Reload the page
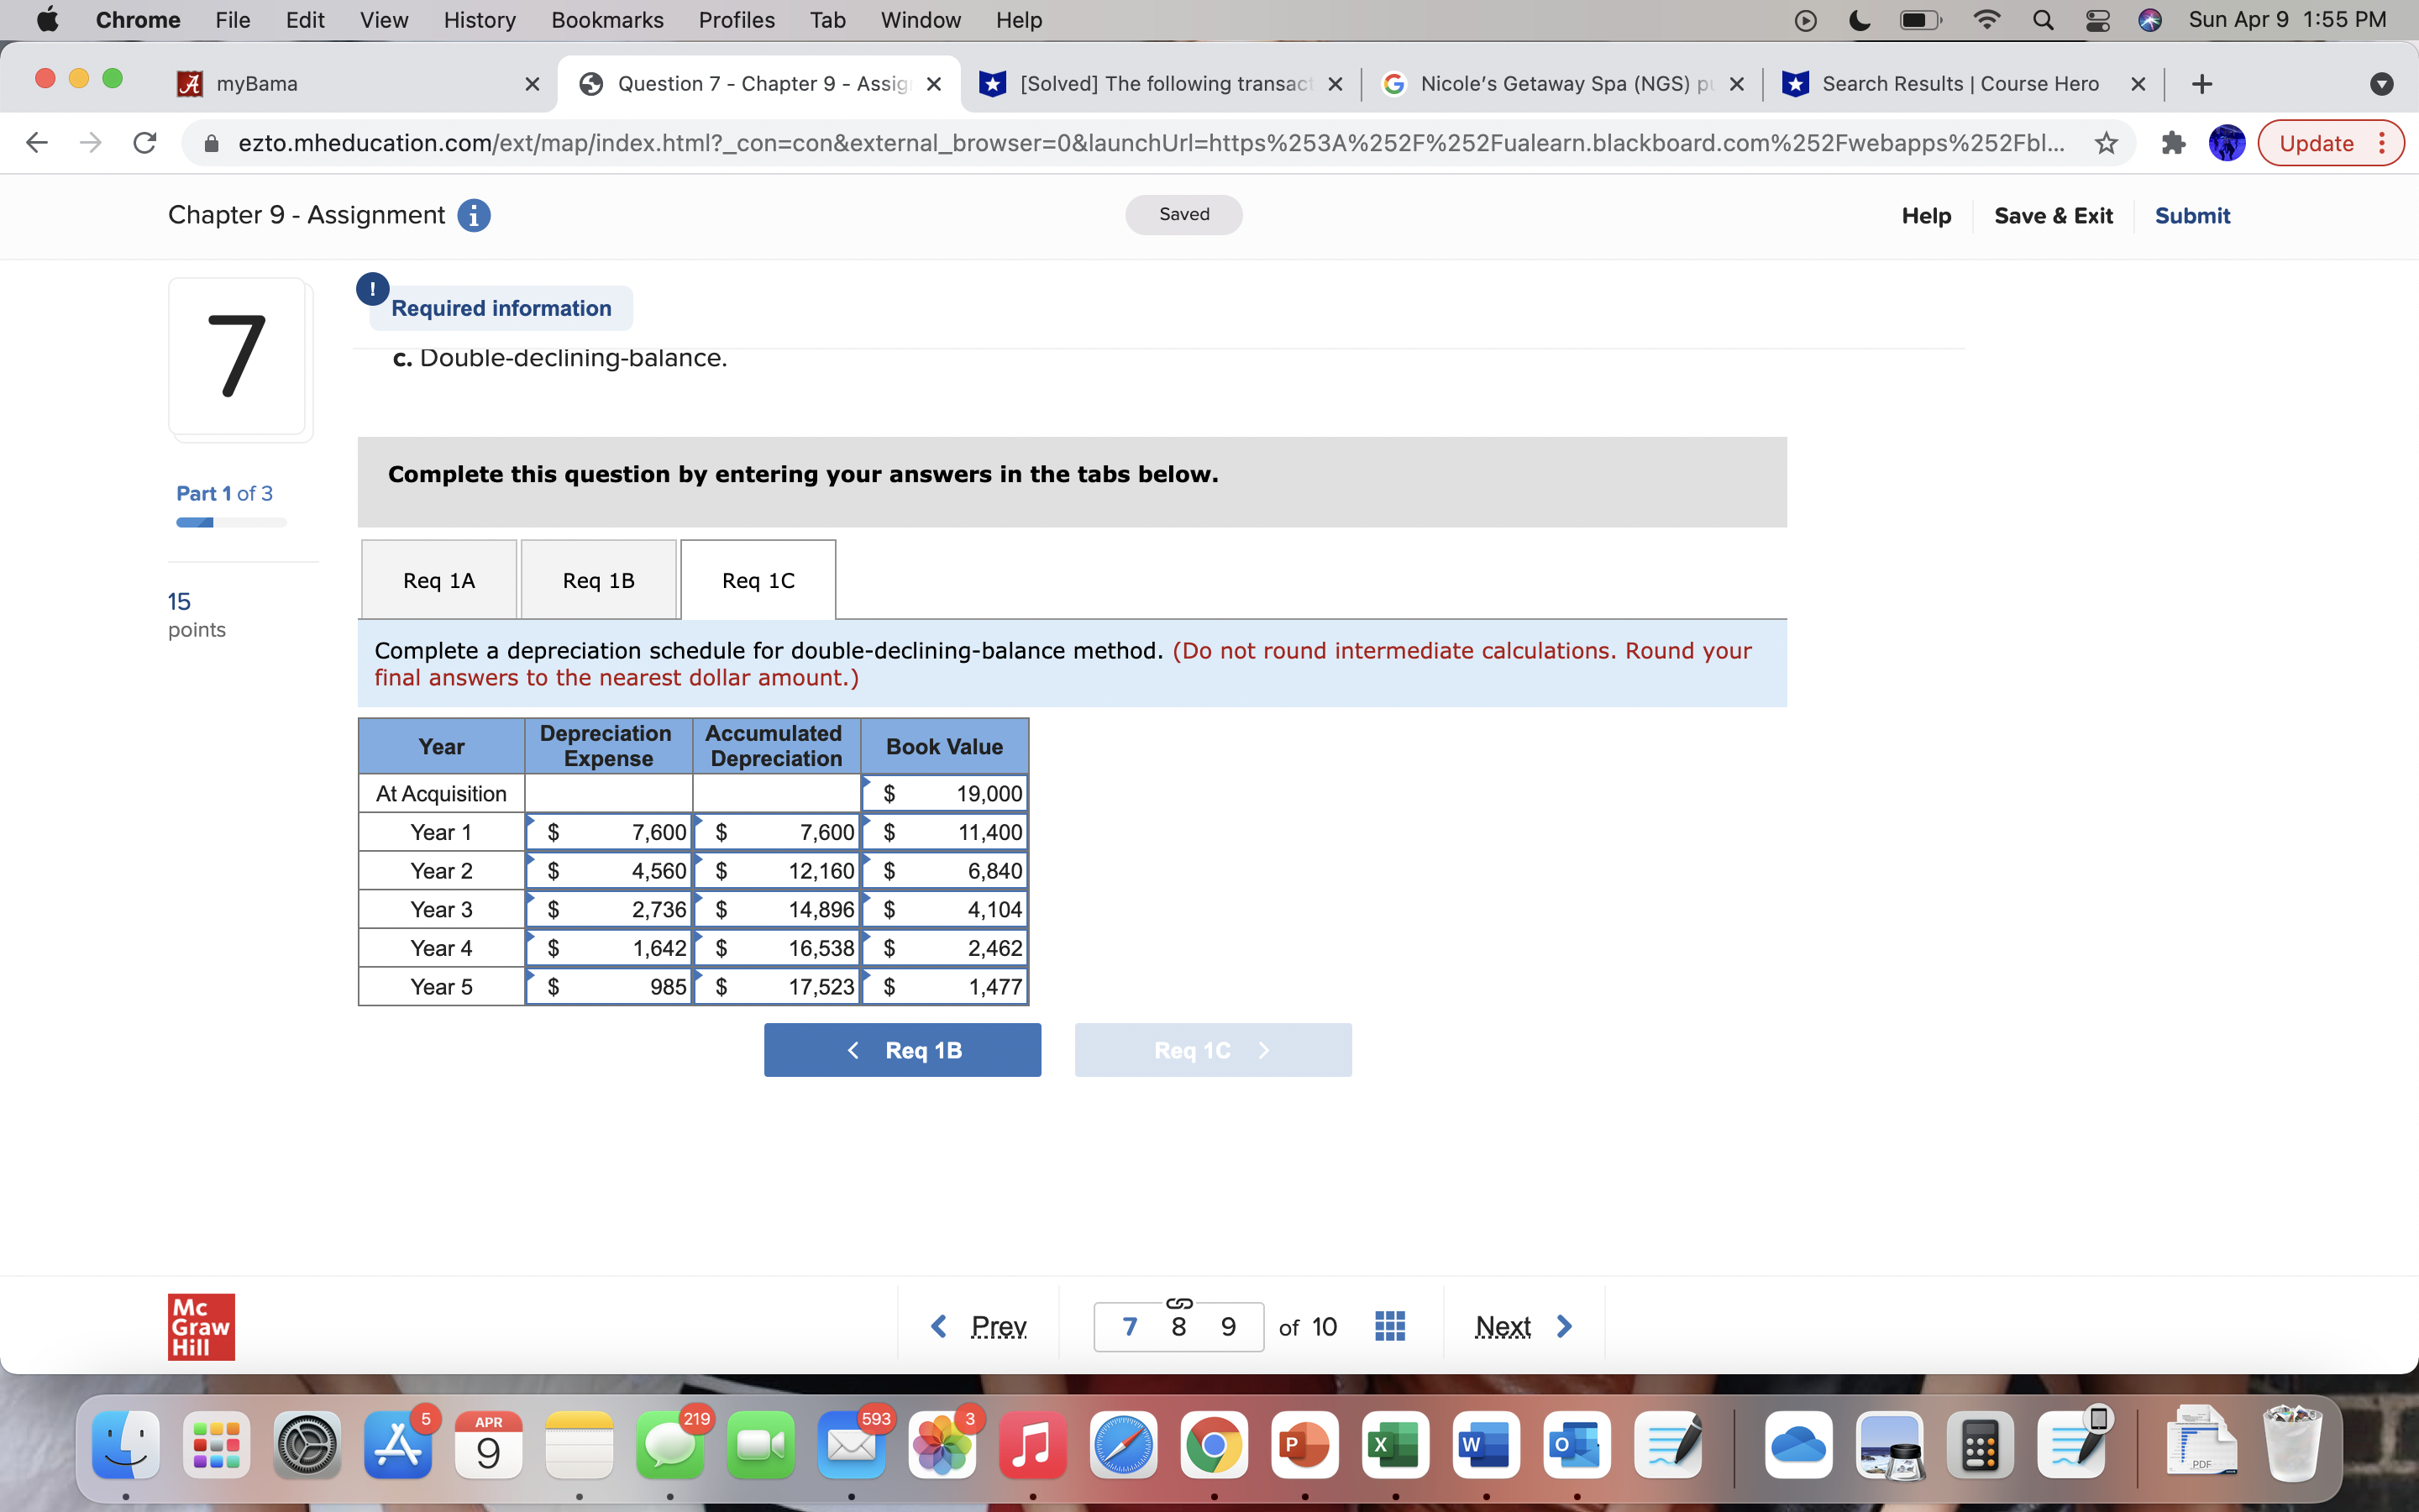This screenshot has height=1512, width=2419. coord(144,143)
